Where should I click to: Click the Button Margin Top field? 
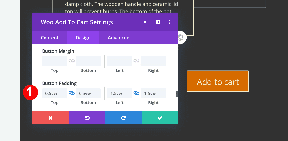click(x=55, y=61)
